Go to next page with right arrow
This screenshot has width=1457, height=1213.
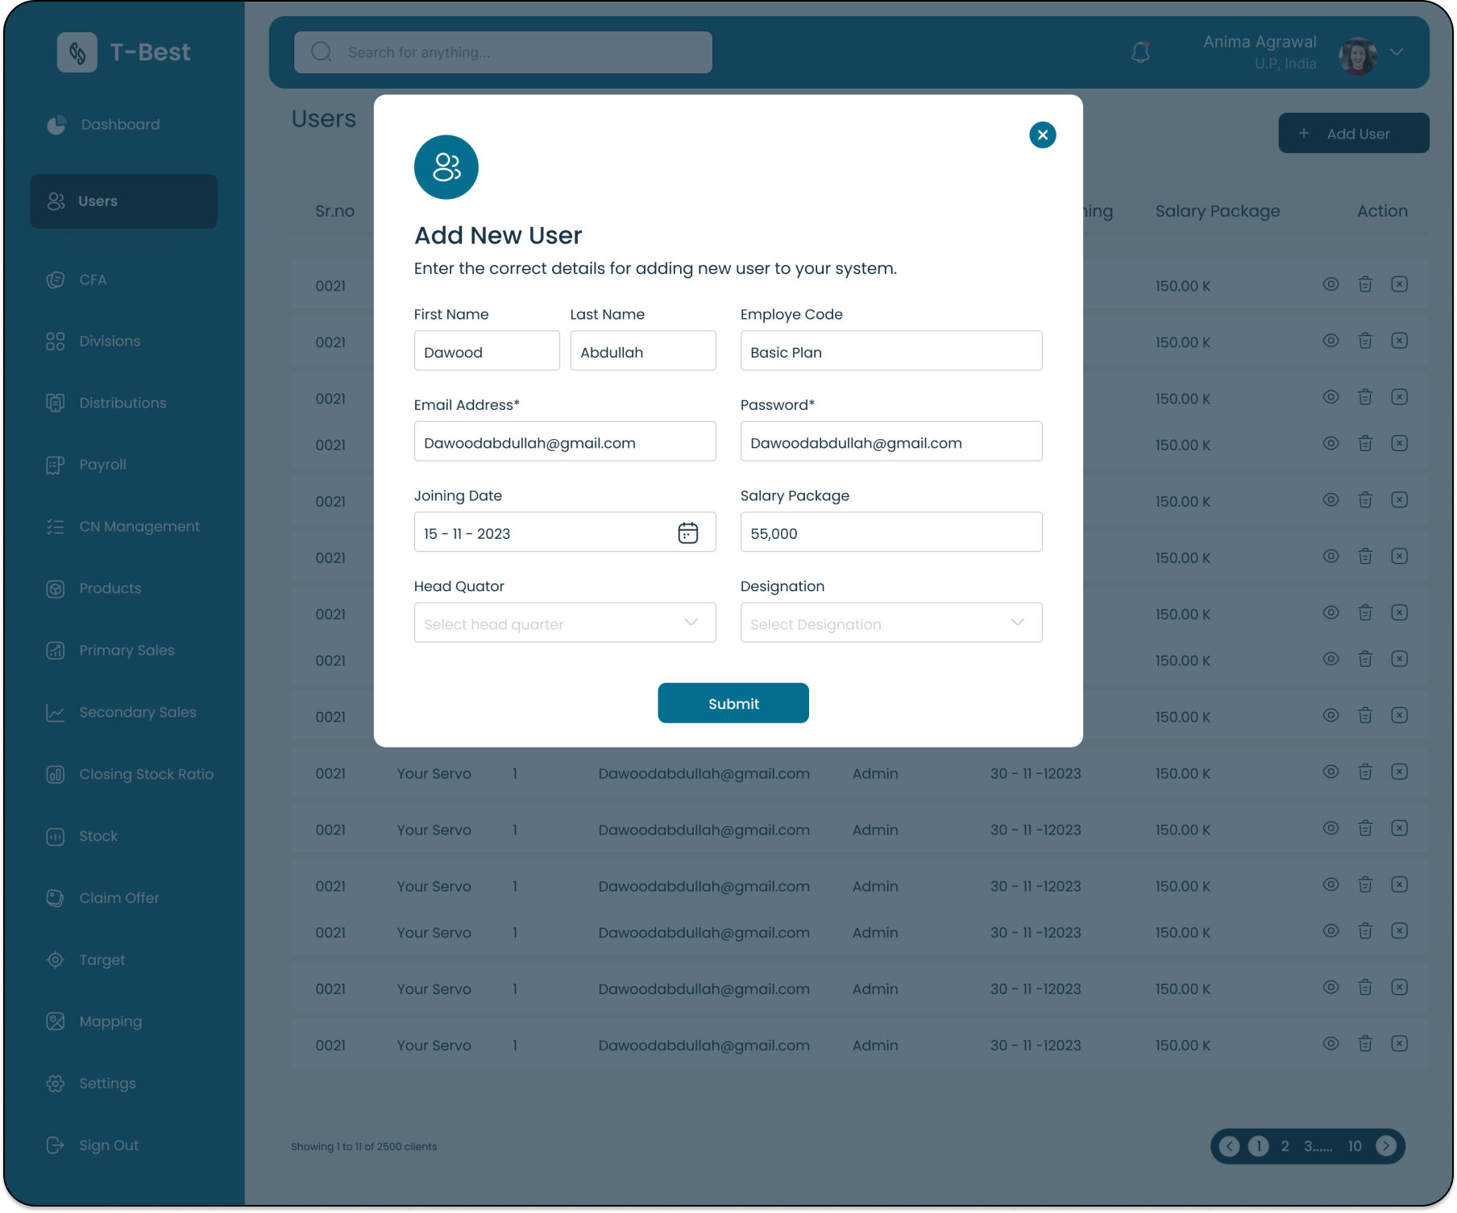(x=1386, y=1145)
